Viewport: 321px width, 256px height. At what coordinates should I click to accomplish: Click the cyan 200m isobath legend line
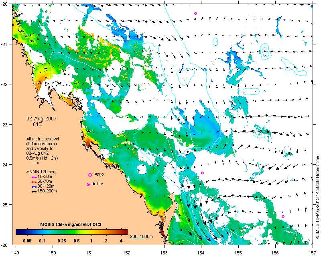(137, 240)
